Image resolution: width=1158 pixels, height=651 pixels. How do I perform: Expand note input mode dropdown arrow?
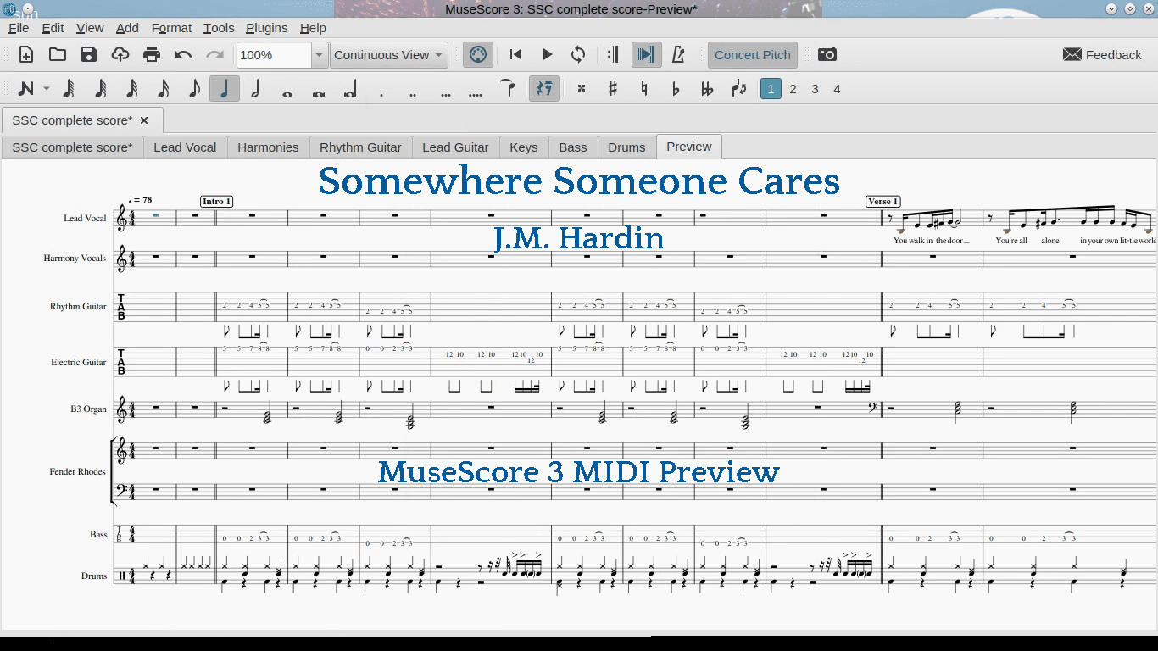tap(47, 89)
